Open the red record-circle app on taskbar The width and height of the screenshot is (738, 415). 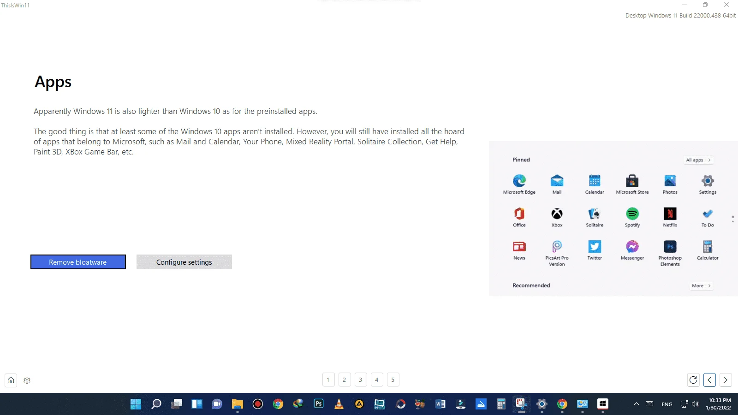click(258, 404)
